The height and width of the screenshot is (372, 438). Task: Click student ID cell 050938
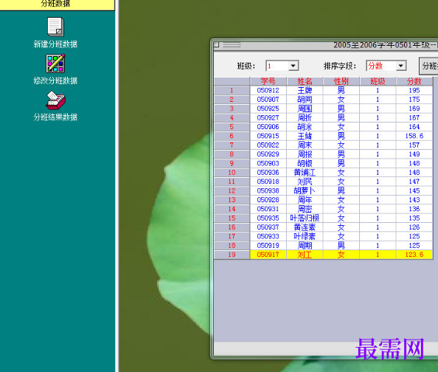(268, 190)
